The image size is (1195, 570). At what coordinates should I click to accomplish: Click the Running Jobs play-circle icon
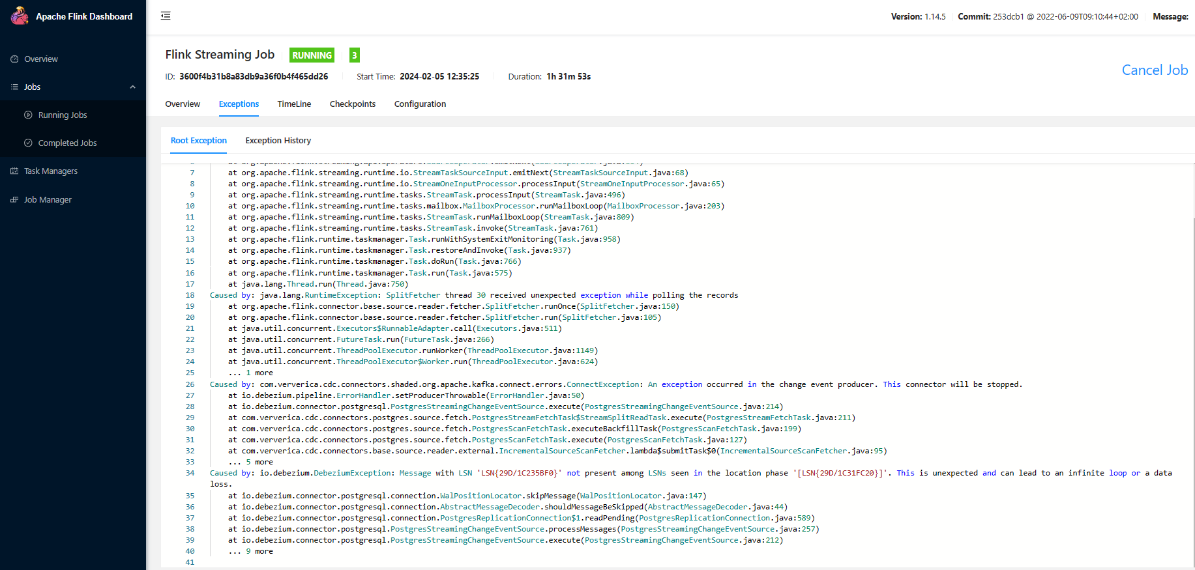click(x=28, y=115)
